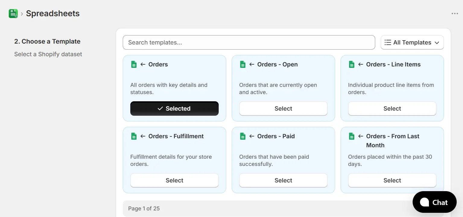Click 'Fulfillment details for your store orders.' description
The image size is (463, 217).
coord(171,160)
